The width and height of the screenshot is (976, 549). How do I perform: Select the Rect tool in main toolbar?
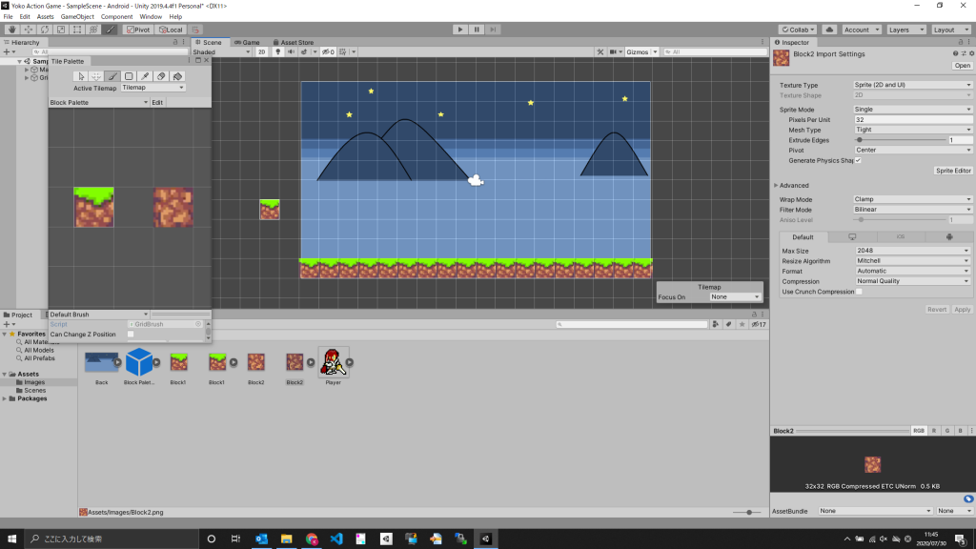point(77,30)
